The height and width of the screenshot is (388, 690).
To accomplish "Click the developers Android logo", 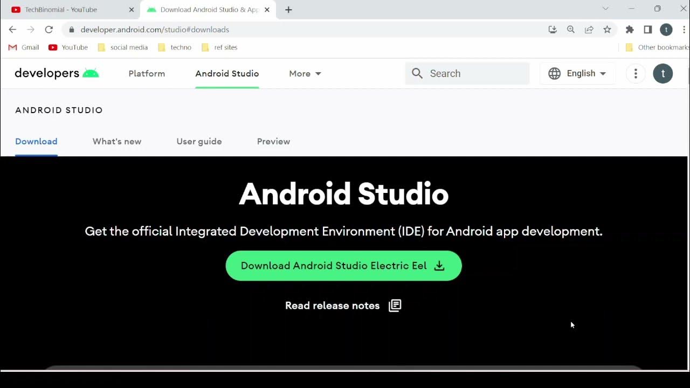I will pyautogui.click(x=57, y=73).
